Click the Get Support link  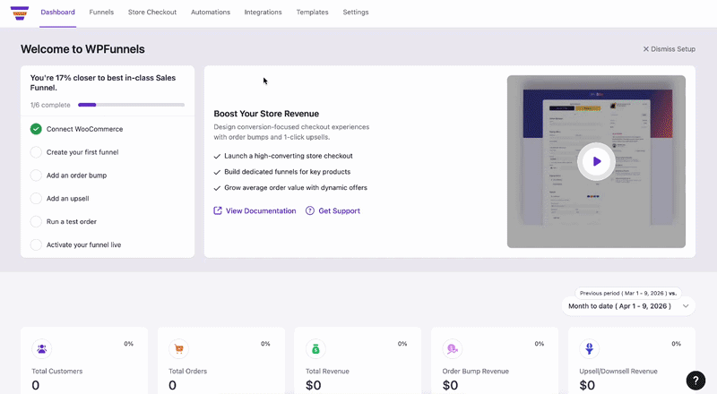tap(333, 211)
